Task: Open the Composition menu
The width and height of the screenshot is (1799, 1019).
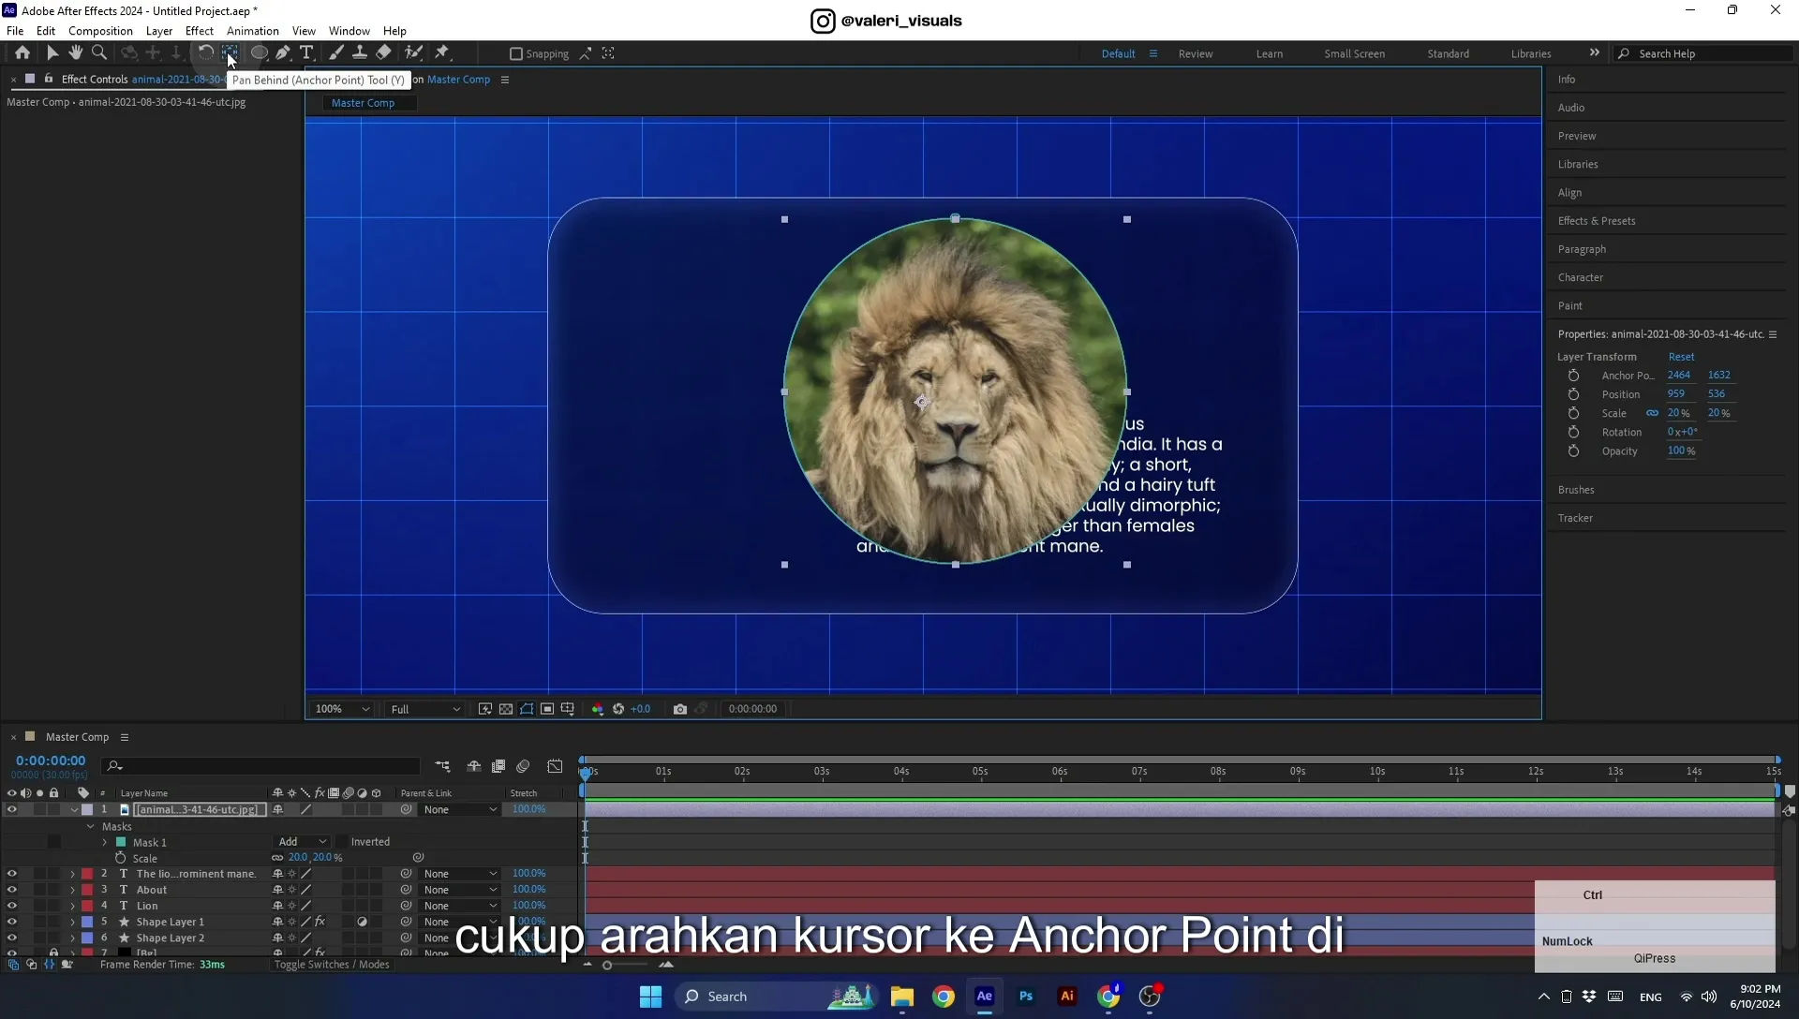Action: (100, 31)
